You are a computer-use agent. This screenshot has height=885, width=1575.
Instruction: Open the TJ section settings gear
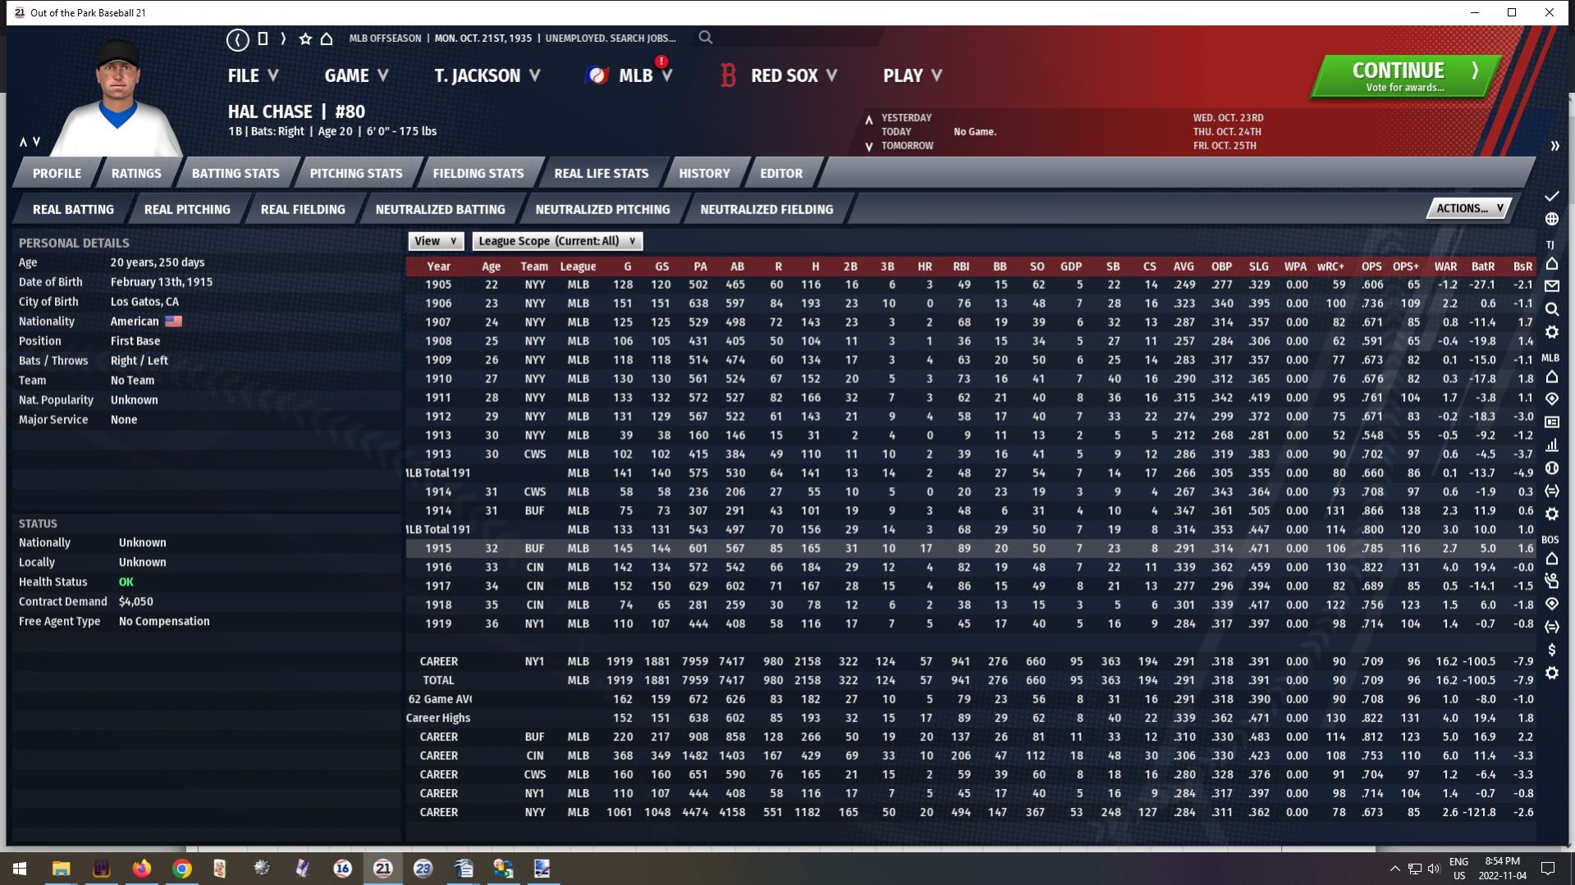pyautogui.click(x=1551, y=332)
